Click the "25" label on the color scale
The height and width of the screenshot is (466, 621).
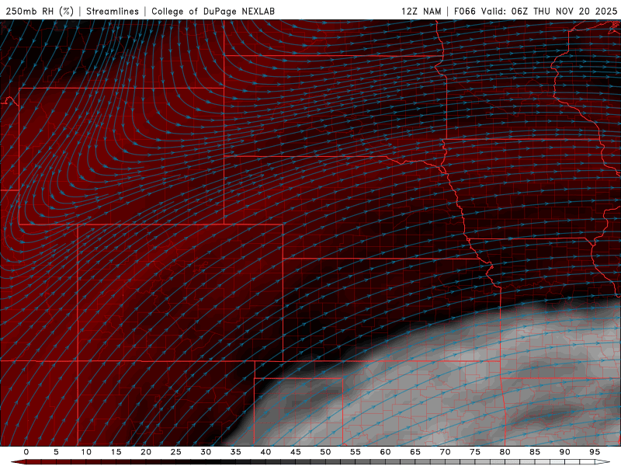point(176,452)
